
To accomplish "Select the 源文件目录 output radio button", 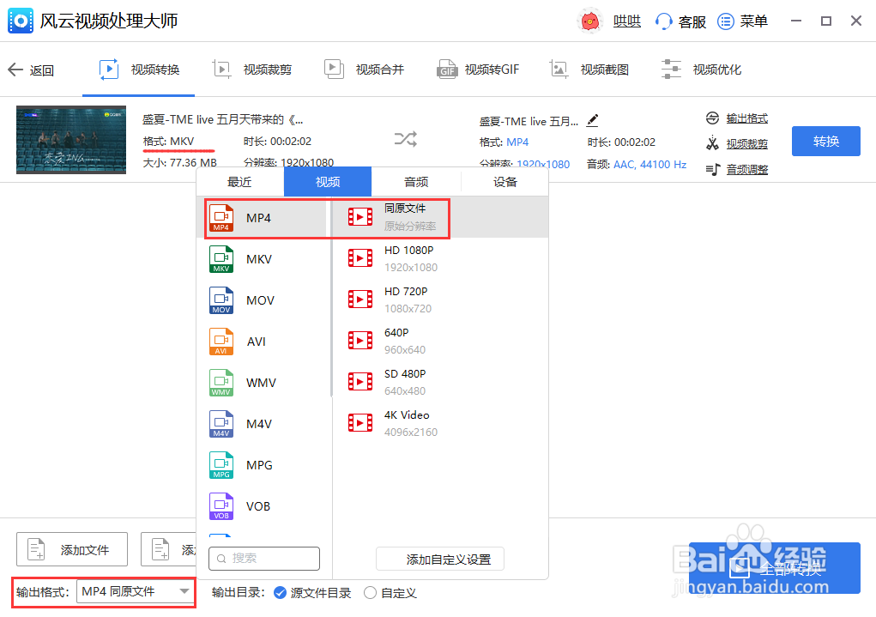I will 279,592.
